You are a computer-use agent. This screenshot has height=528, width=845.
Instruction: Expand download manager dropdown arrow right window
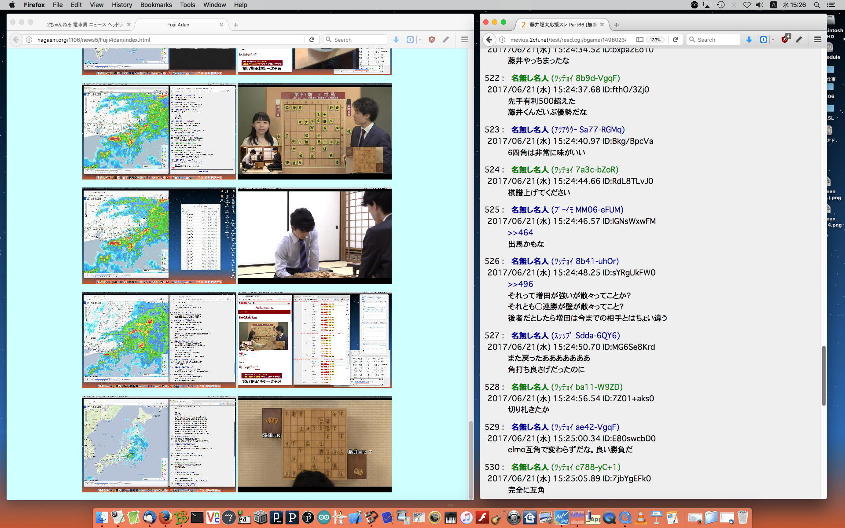[x=773, y=40]
